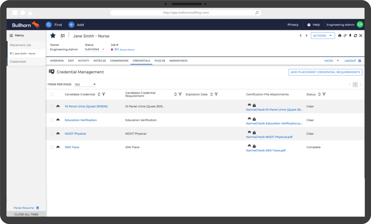Click Add Placement Credential Requirements button
The image size is (371, 224).
pyautogui.click(x=325, y=72)
